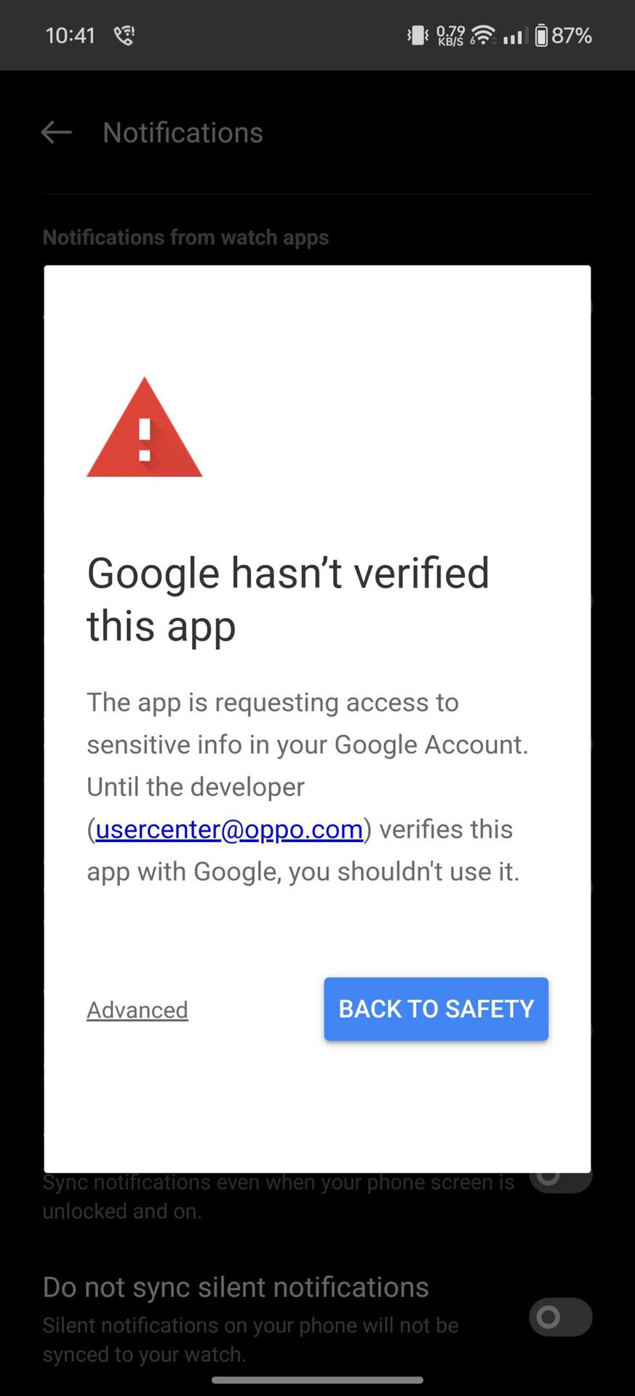This screenshot has width=635, height=1396.
Task: Tap the Sync notifications description text
Action: click(x=279, y=1197)
